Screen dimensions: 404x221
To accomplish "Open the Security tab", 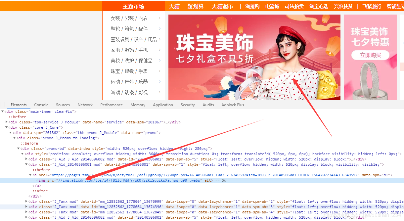I will tap(188, 105).
